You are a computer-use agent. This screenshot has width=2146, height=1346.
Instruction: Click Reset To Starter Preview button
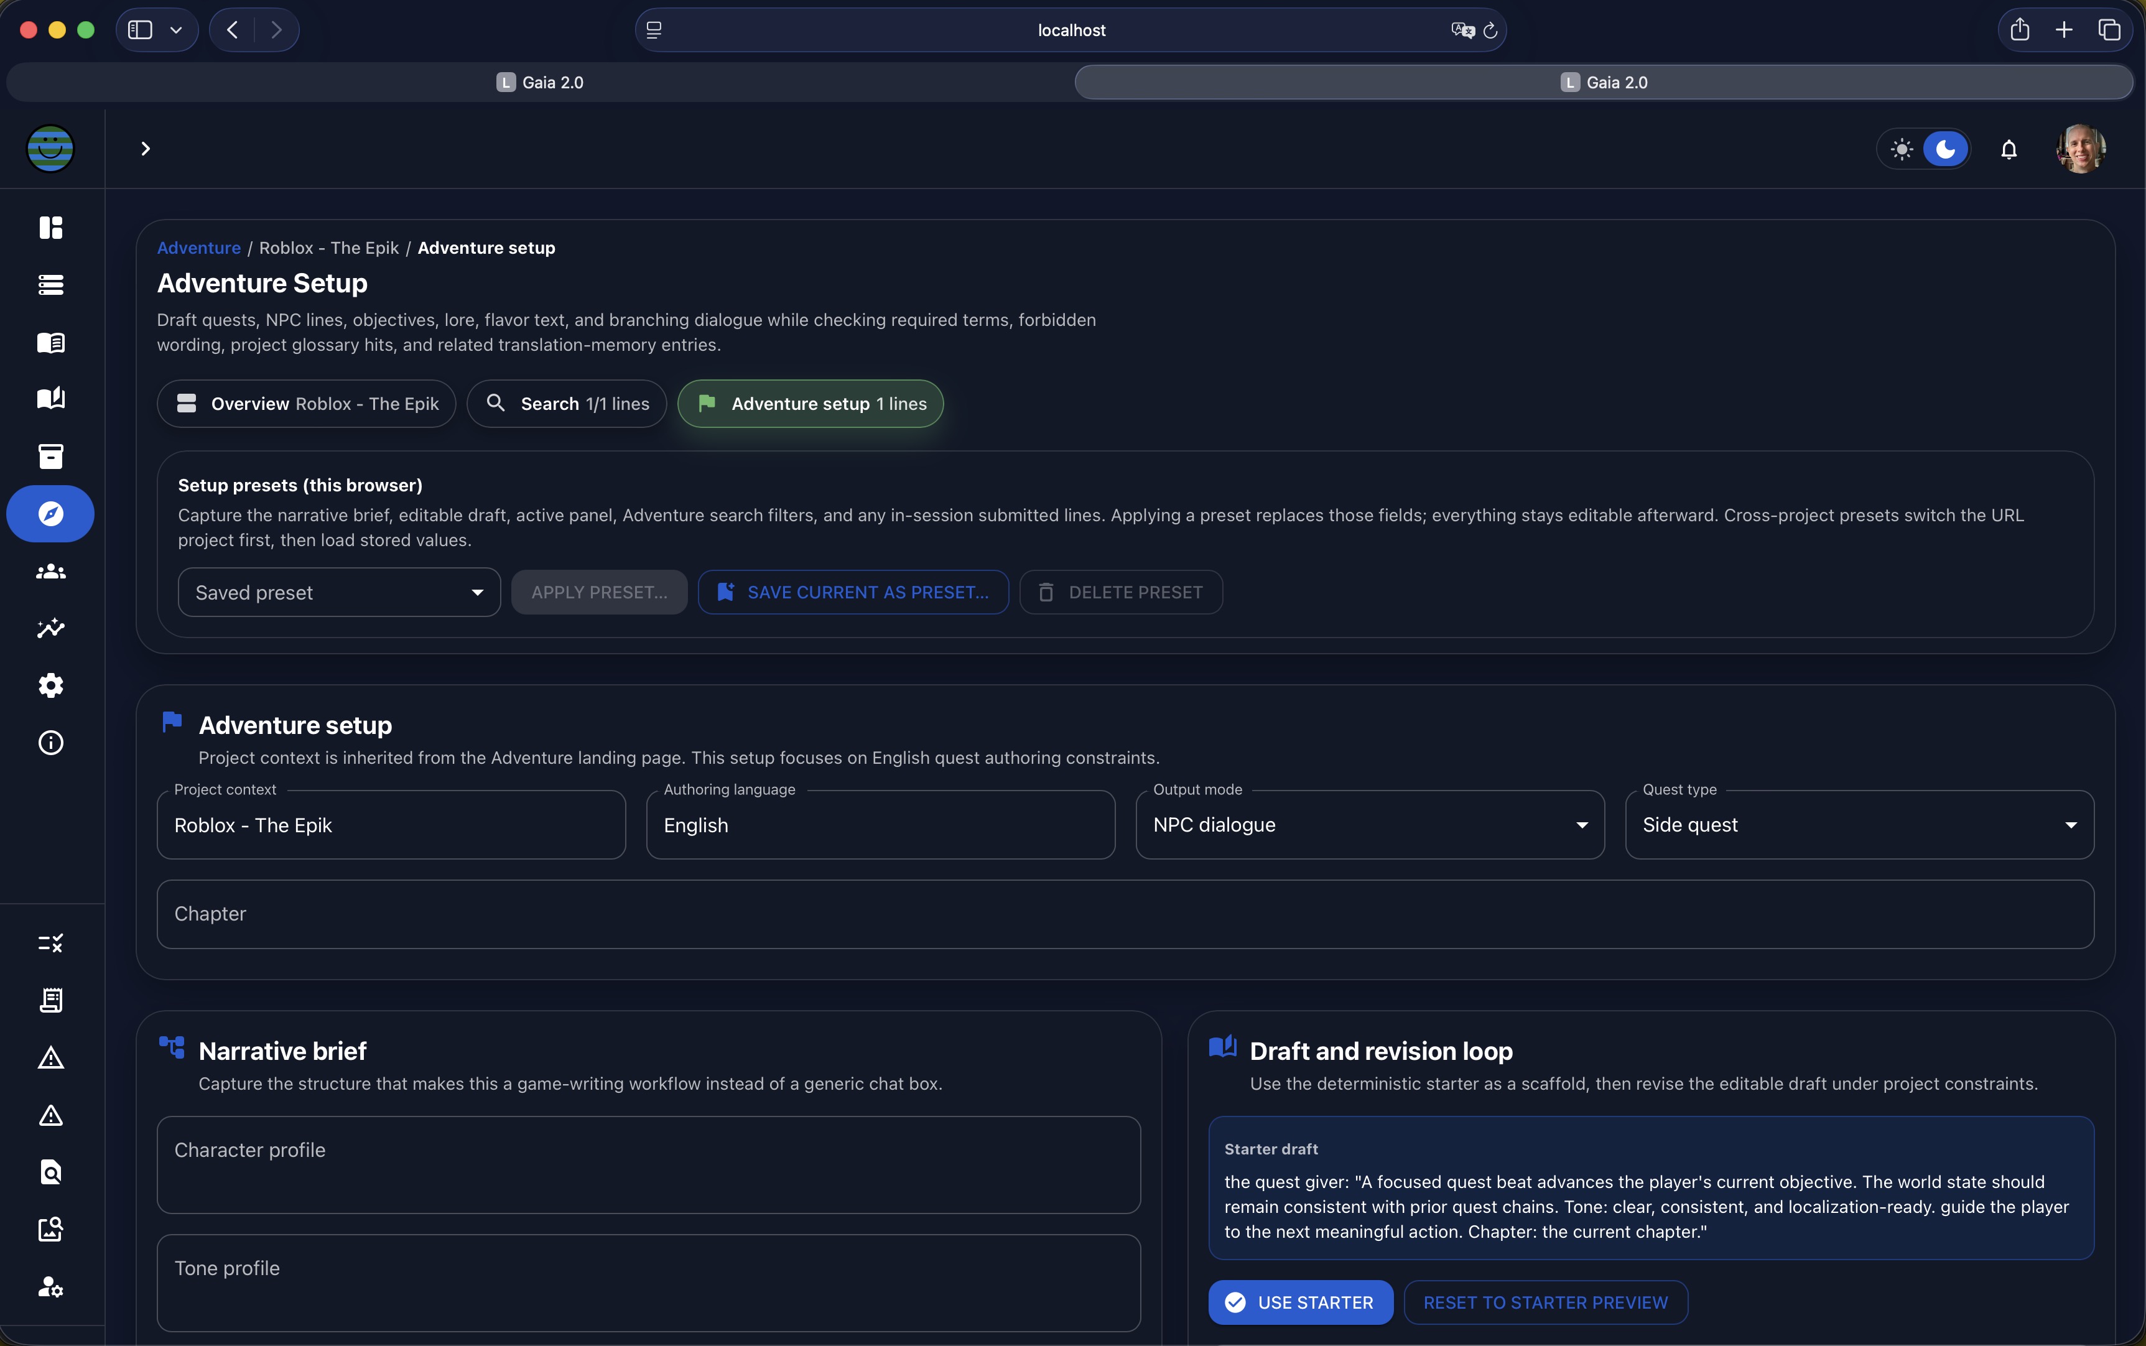coord(1545,1302)
